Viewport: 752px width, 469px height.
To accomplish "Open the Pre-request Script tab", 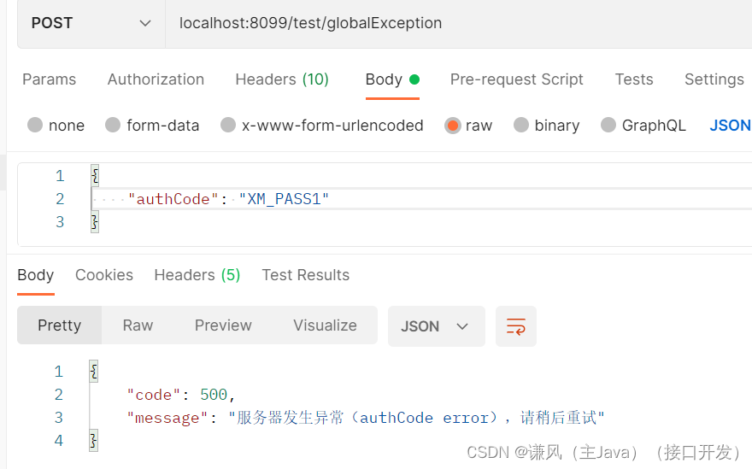I will (x=516, y=79).
